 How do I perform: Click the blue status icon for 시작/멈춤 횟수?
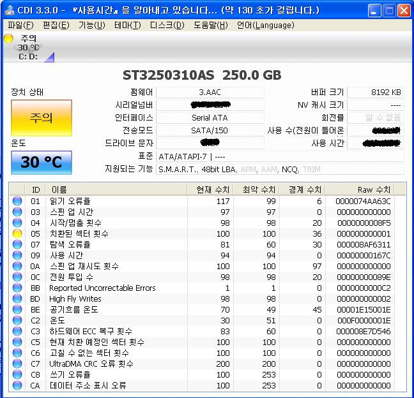click(x=17, y=223)
